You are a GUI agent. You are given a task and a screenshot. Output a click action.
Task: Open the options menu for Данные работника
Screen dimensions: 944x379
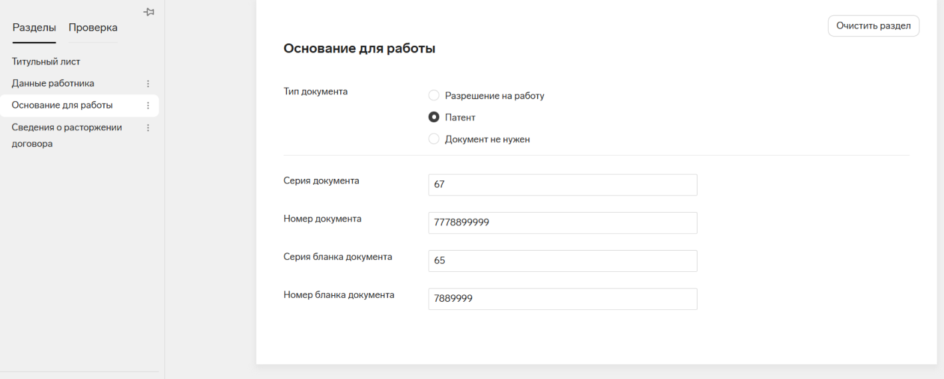[x=148, y=84]
